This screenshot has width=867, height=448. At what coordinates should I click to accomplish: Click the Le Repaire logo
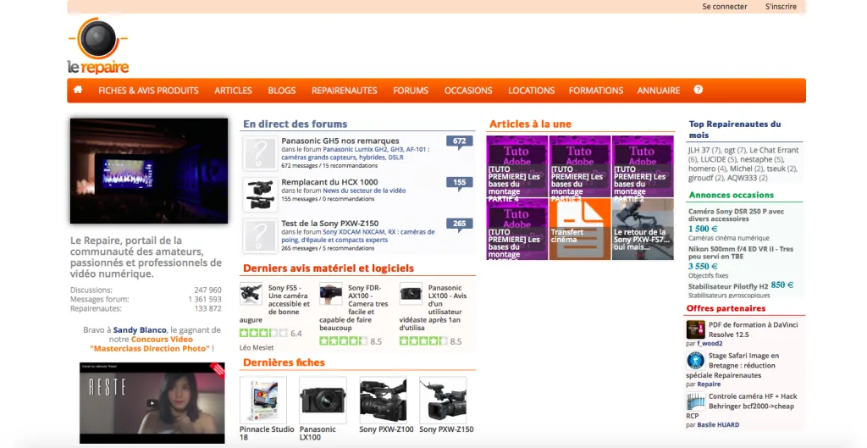98,46
